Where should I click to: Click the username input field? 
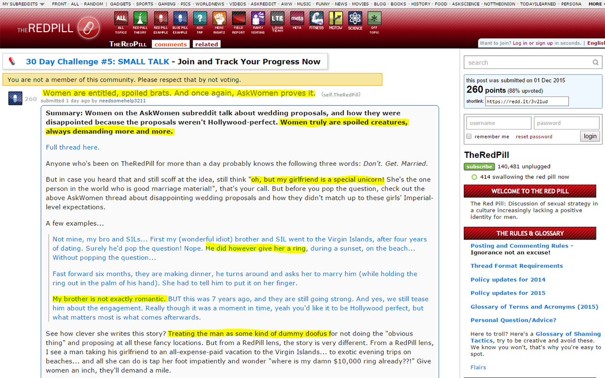coord(499,123)
